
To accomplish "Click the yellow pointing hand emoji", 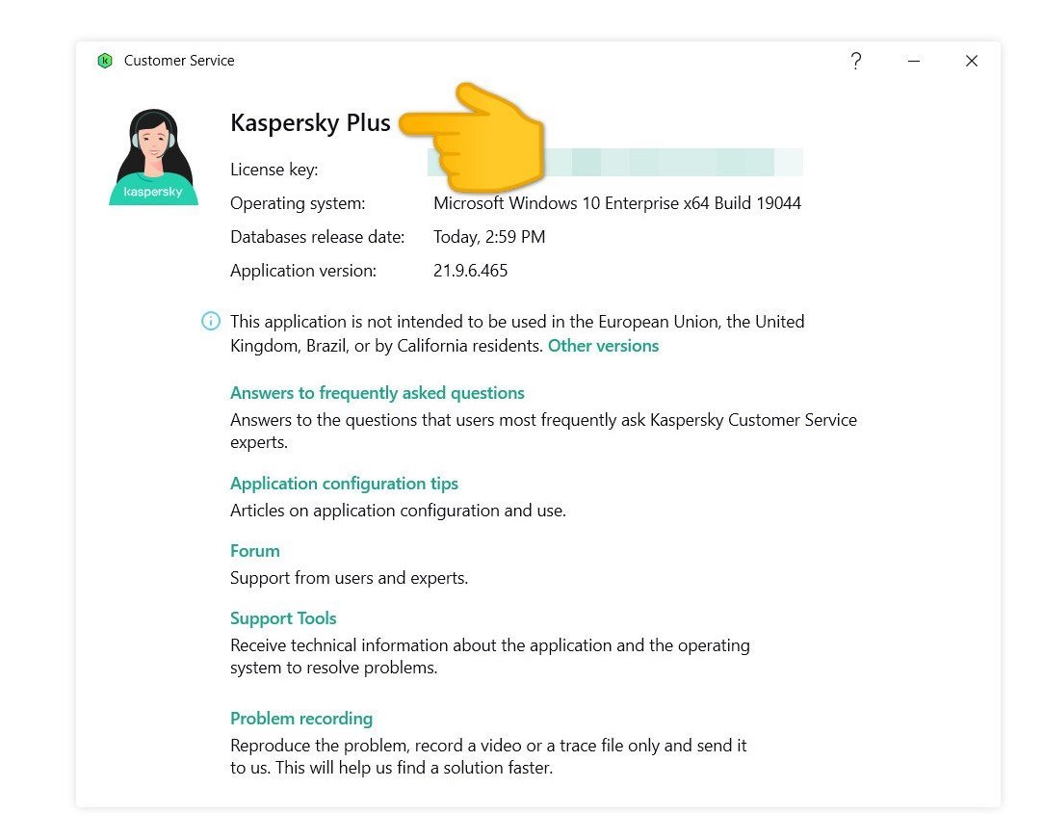I will (x=478, y=135).
